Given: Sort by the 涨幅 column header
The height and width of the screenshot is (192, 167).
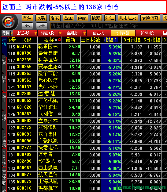Looking at the screenshot, I should point(111,40).
